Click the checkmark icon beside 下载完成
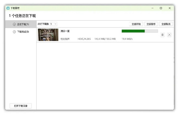The image size is (179, 115). click(x=14, y=32)
